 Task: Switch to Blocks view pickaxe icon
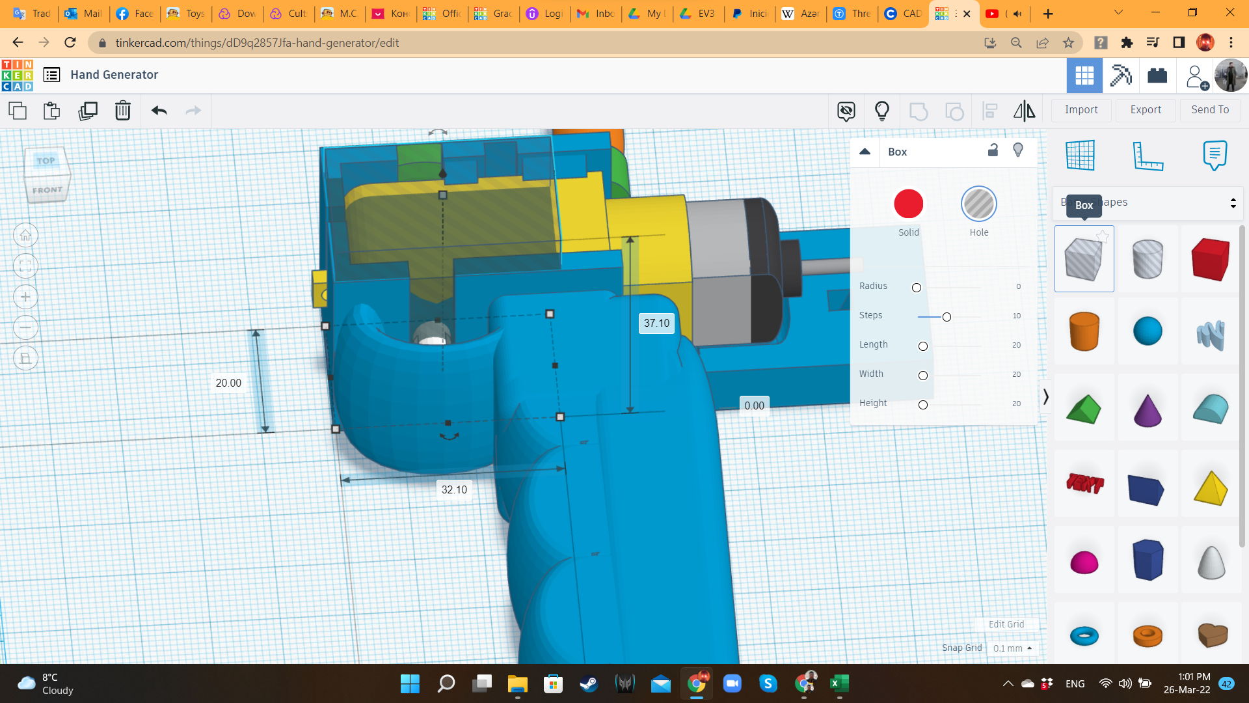pos(1121,76)
